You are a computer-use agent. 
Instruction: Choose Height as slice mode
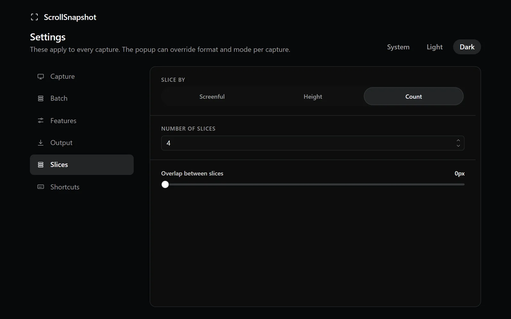tap(313, 96)
